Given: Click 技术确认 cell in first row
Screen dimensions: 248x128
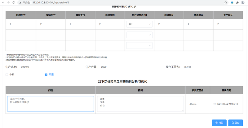Looking at the screenshot, I should coord(198,24).
